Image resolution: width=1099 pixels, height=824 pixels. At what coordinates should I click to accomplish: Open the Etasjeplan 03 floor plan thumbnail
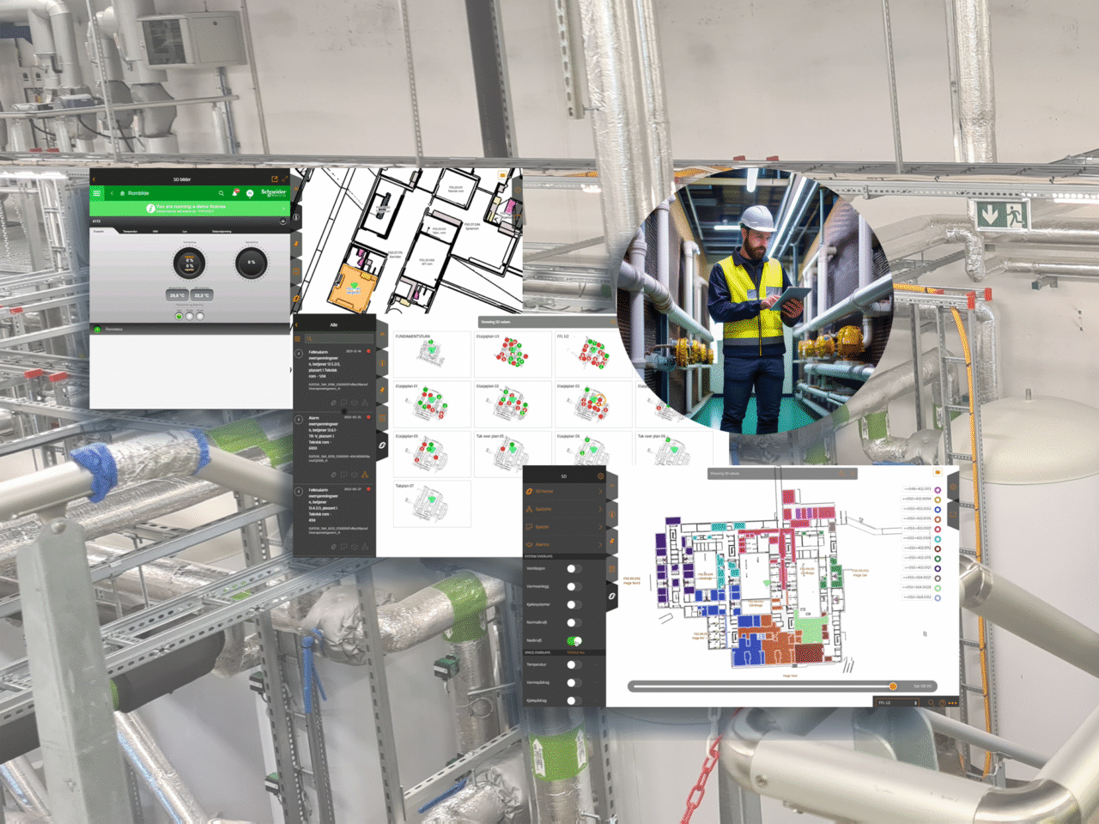point(592,403)
